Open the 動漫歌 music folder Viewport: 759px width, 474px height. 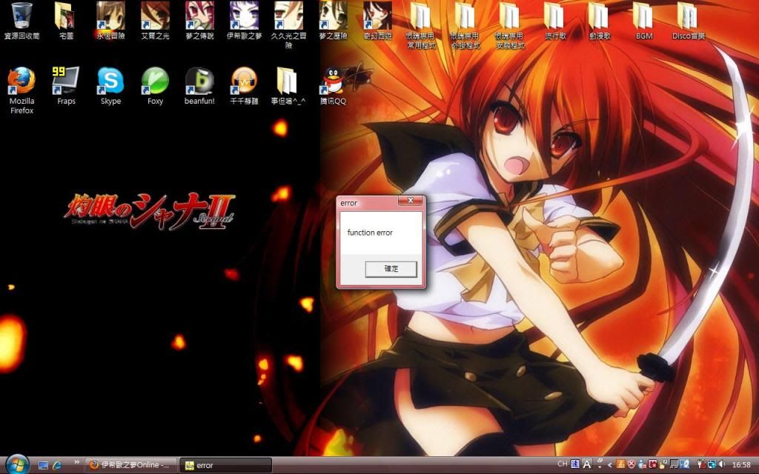599,20
